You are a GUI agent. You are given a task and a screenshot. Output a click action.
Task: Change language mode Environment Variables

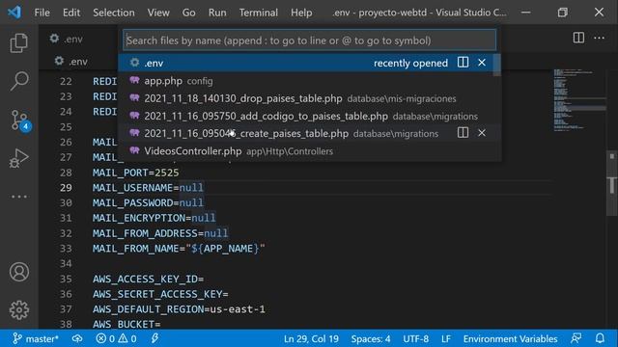[510, 338]
